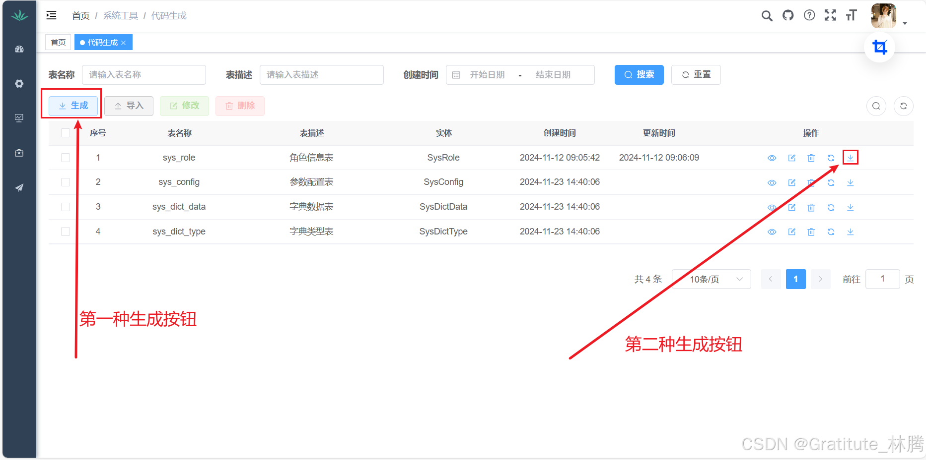Generate code for the sys_role row
This screenshot has width=926, height=460.
pos(851,158)
